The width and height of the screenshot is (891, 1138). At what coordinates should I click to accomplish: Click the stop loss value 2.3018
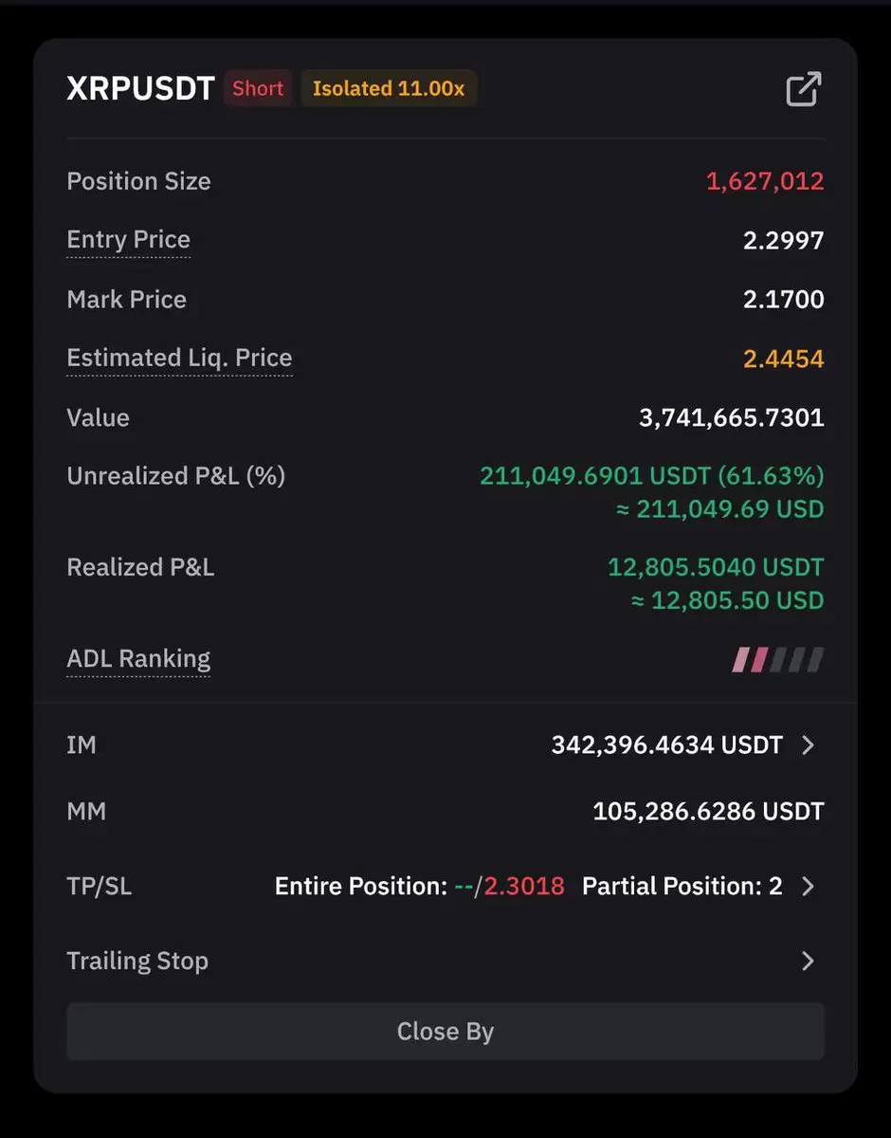pyautogui.click(x=524, y=887)
